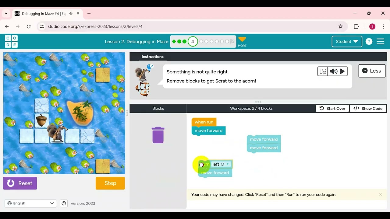Select the upper detached move forward block
Viewport: 390px width, 219px height.
point(264,139)
